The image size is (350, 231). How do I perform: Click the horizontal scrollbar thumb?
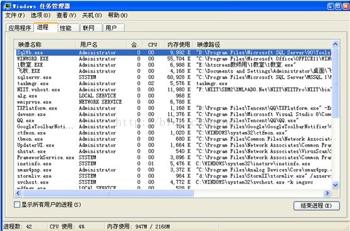point(108,193)
